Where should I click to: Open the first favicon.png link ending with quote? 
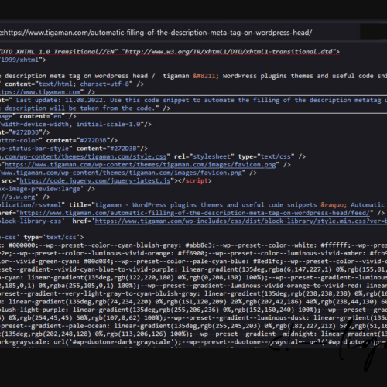click(x=140, y=165)
